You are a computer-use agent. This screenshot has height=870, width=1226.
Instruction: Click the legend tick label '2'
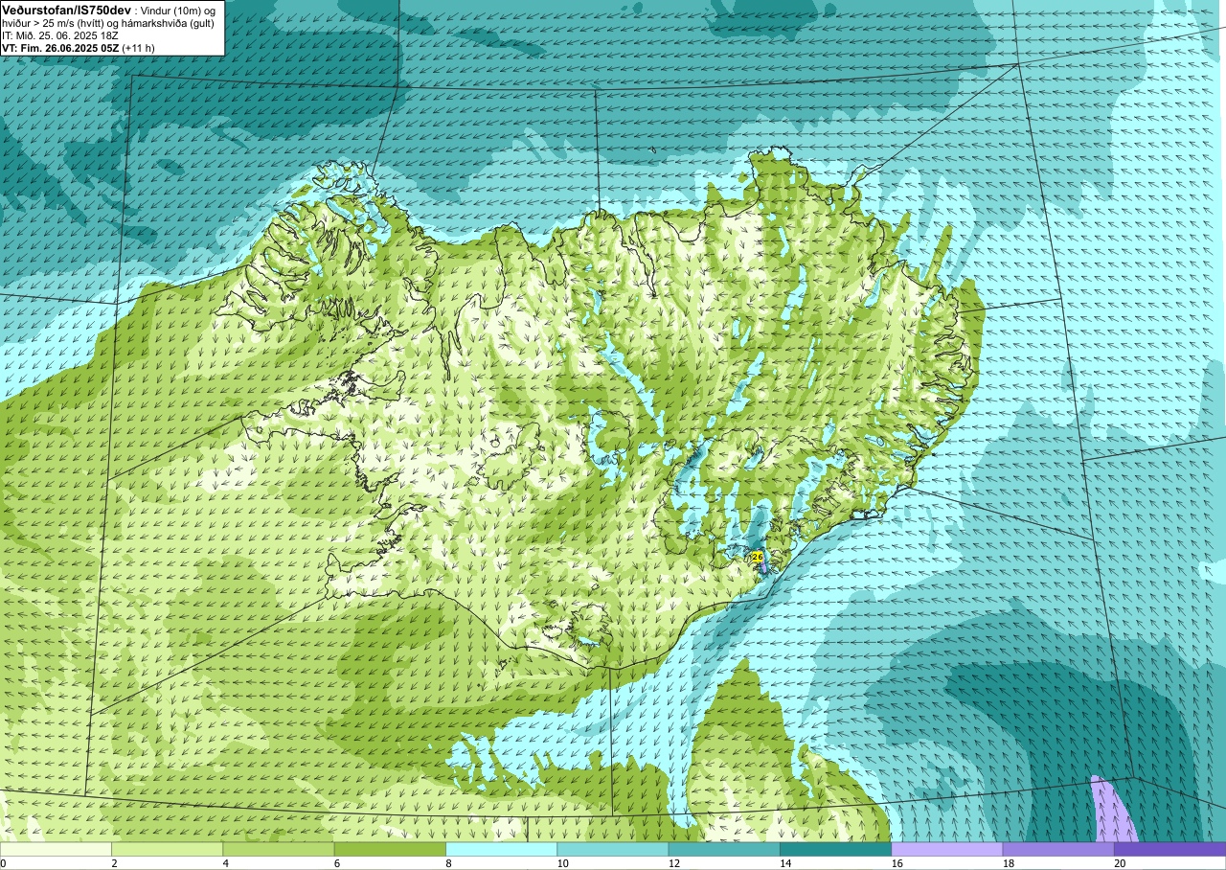(x=114, y=863)
